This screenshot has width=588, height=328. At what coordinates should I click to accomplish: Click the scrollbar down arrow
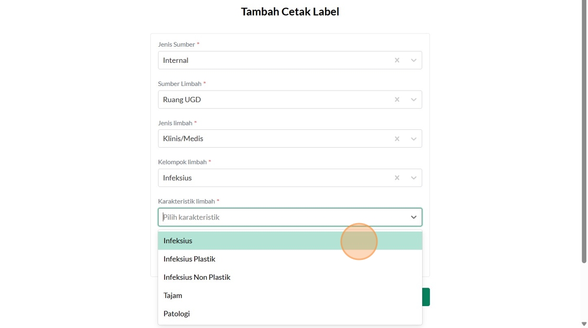pos(584,324)
